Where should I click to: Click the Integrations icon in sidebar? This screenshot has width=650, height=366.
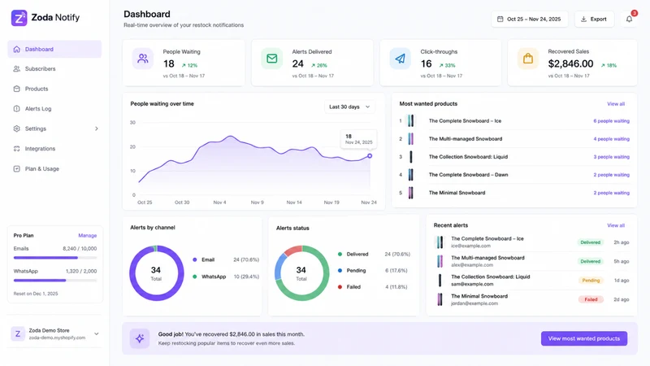(16, 149)
